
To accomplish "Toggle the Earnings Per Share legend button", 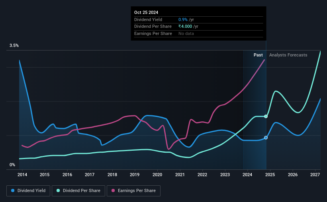I will [x=133, y=191].
